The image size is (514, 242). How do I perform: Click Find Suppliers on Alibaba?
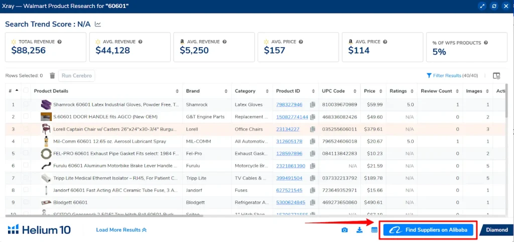click(x=428, y=230)
